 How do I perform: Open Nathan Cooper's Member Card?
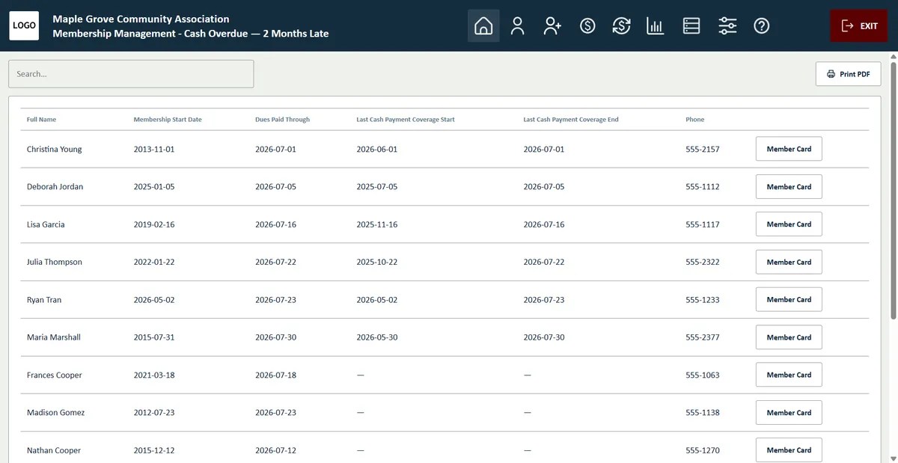click(x=789, y=450)
